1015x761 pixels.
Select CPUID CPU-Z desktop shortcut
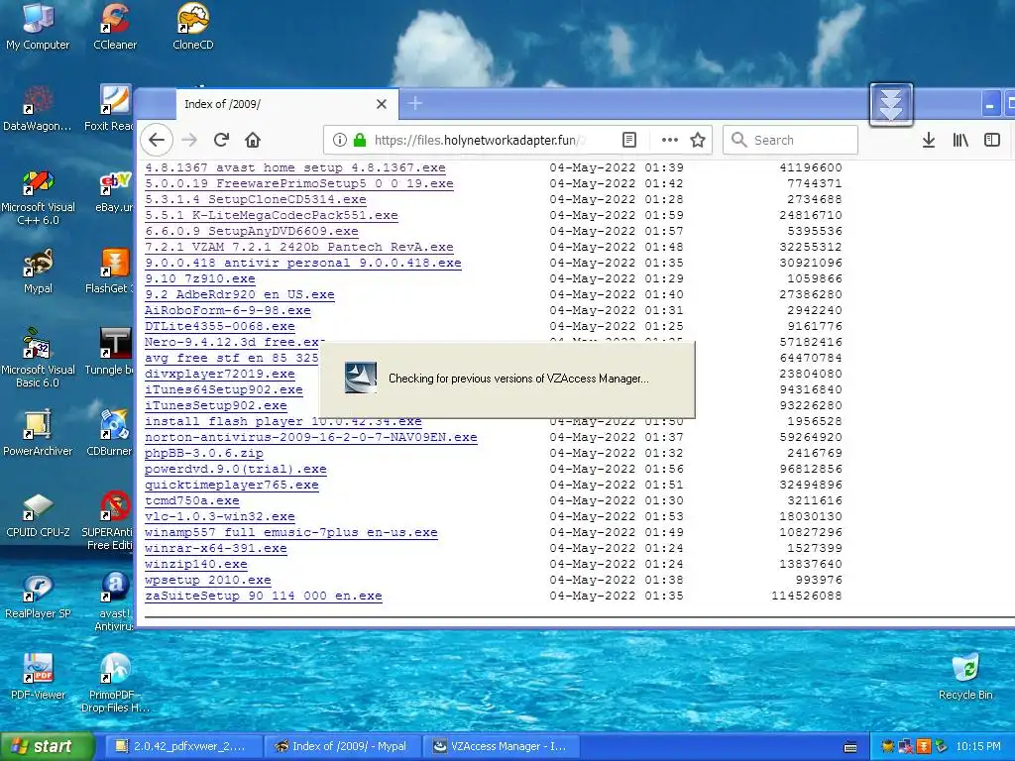click(x=38, y=515)
